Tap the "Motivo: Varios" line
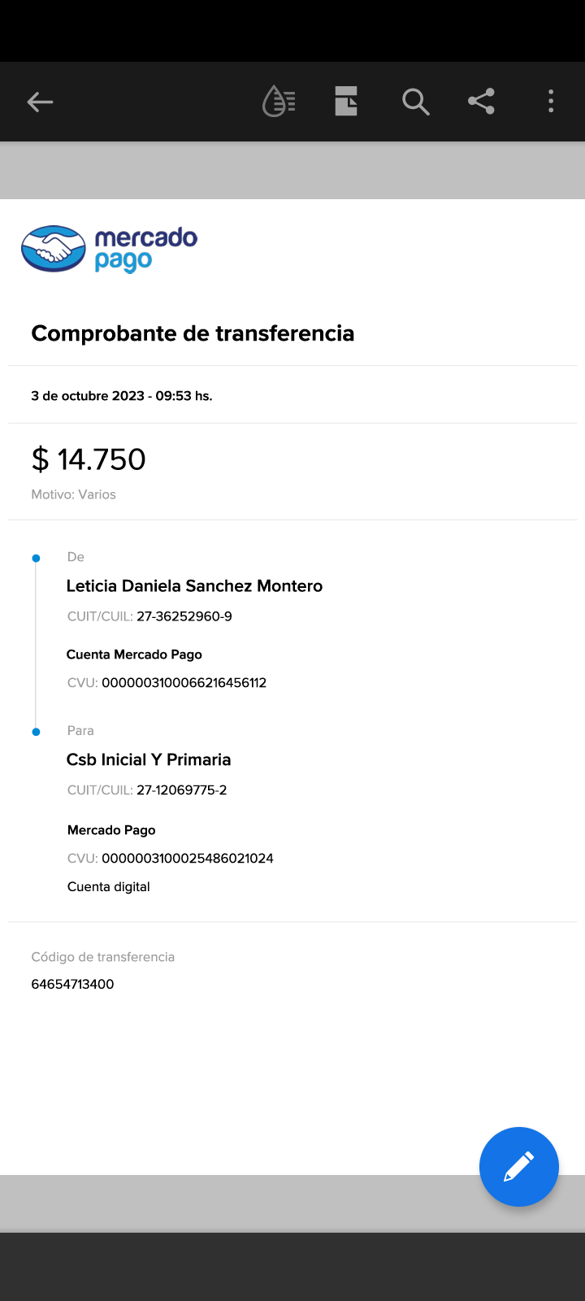 74,494
